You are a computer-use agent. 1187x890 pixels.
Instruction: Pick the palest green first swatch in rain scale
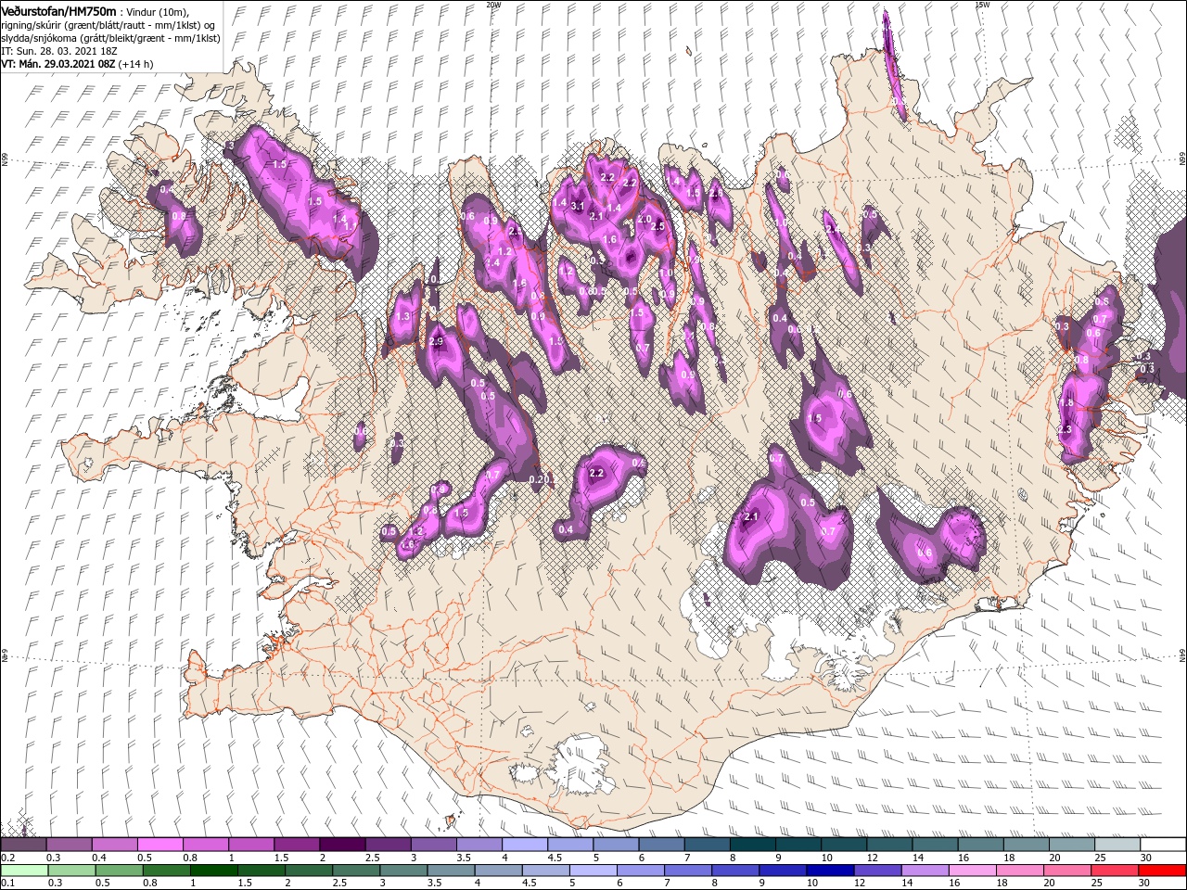[23, 870]
